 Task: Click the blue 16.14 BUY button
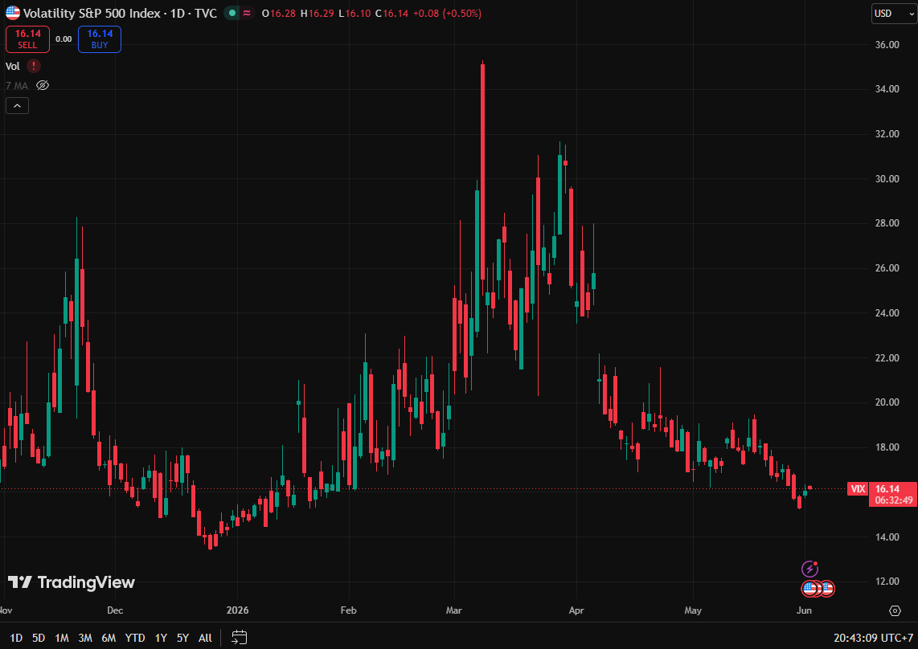pyautogui.click(x=100, y=39)
